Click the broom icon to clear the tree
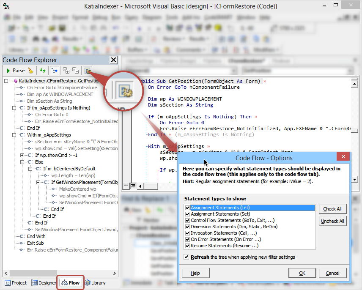 (x=30, y=70)
